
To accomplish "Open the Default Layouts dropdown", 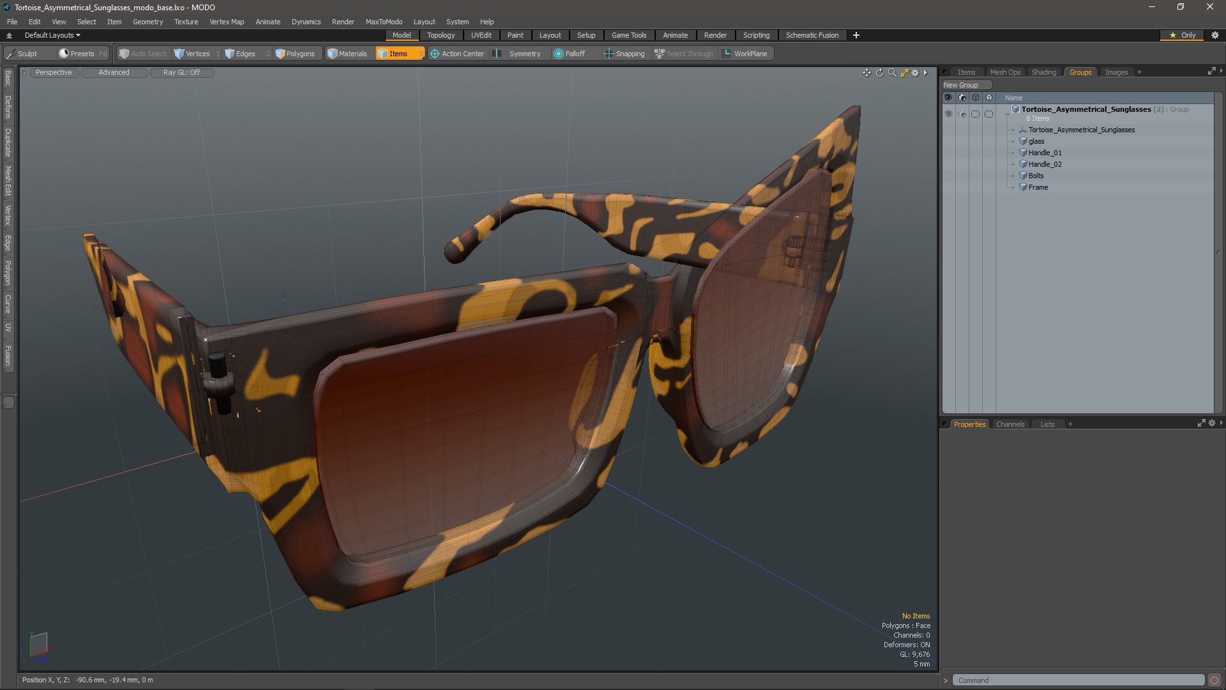I will pyautogui.click(x=52, y=35).
